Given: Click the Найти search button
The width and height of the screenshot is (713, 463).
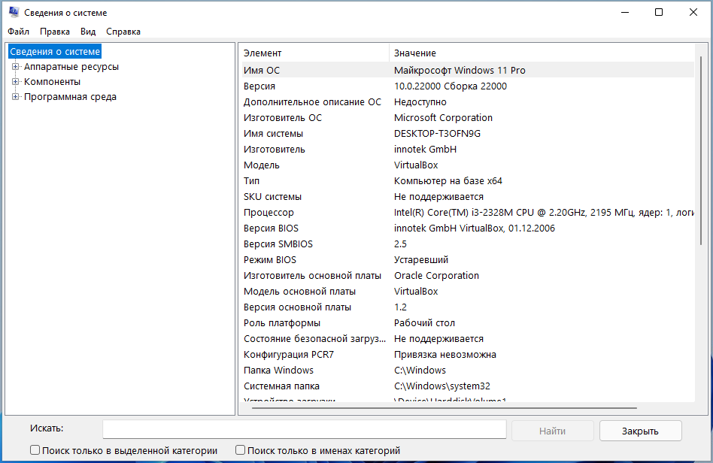Looking at the screenshot, I should (552, 431).
